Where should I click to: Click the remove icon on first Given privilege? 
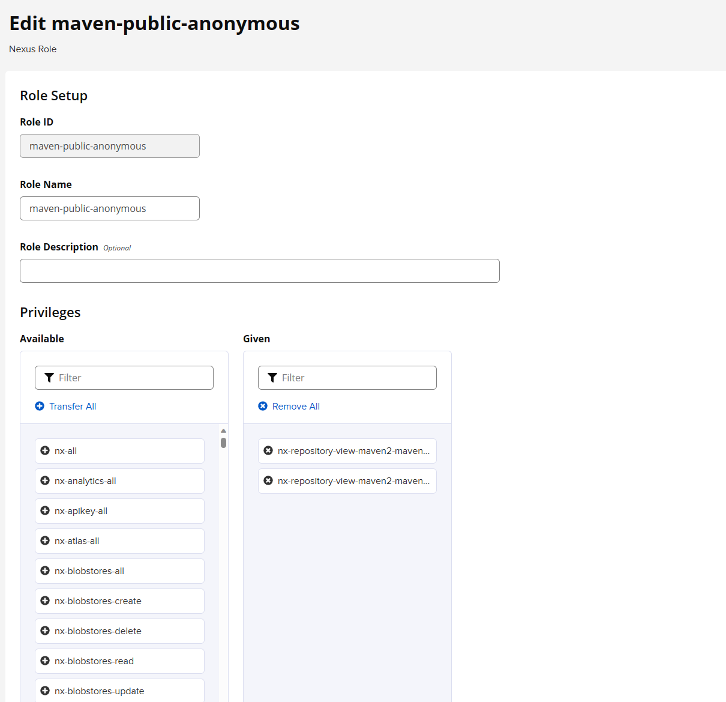(268, 450)
